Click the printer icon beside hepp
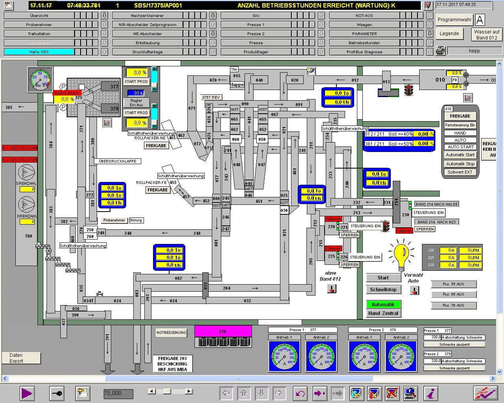 (441, 51)
